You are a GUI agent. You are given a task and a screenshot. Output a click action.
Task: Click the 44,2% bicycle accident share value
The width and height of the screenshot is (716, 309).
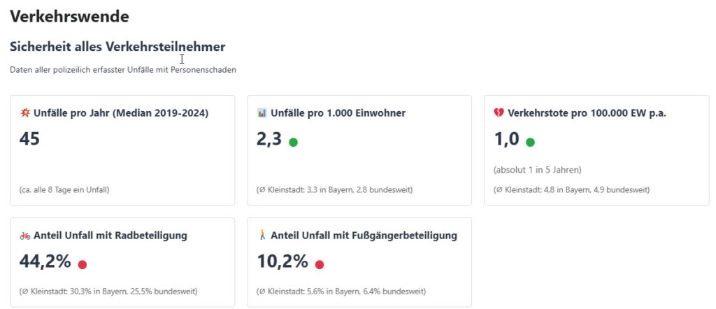point(45,261)
